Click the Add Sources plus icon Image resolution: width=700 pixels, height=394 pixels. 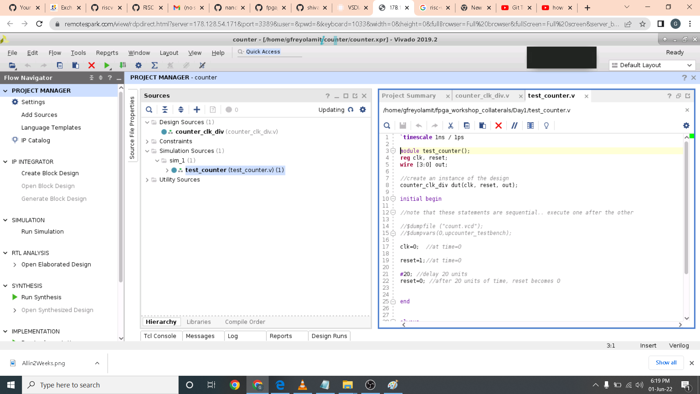pos(197,110)
